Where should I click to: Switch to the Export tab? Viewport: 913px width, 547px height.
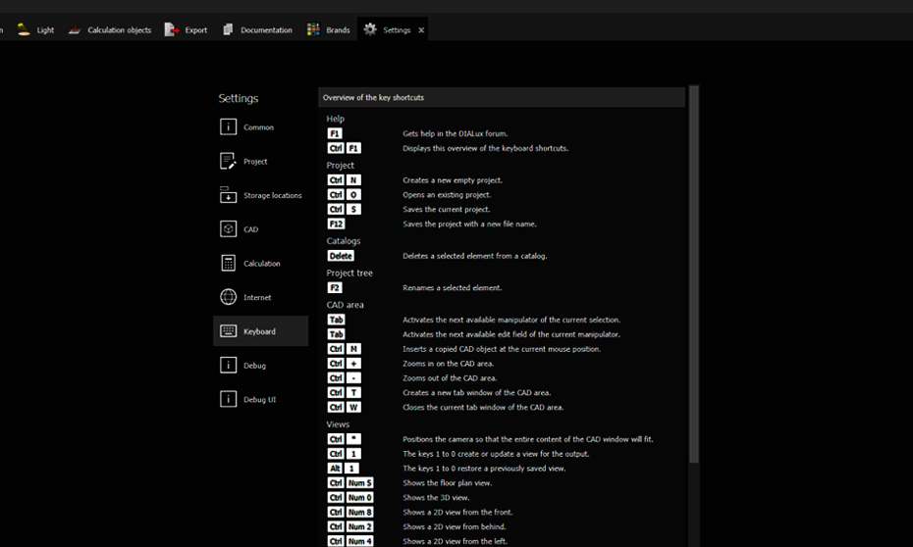tap(187, 30)
